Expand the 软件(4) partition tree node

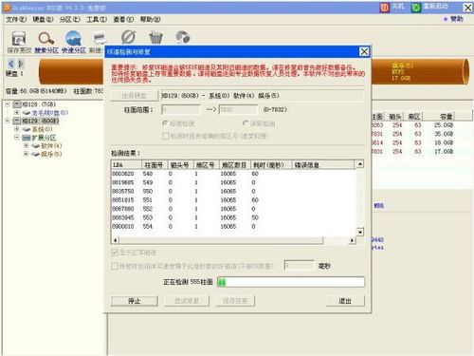[x=27, y=145]
